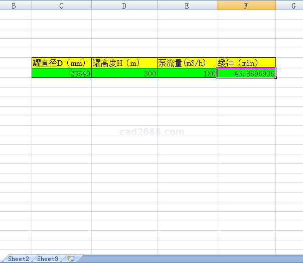Click the fill handle of selected cell
303x263 pixels.
tap(275, 77)
